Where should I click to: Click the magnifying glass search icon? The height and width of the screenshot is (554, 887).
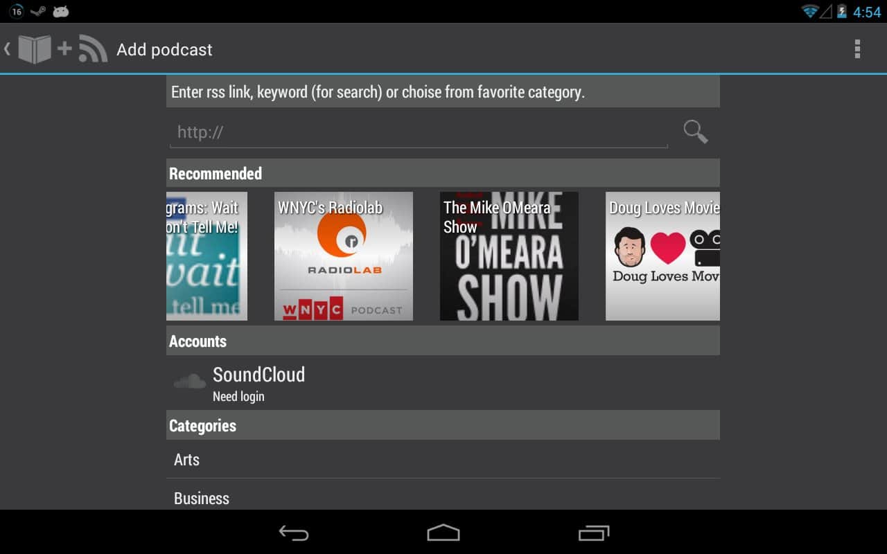pyautogui.click(x=695, y=132)
